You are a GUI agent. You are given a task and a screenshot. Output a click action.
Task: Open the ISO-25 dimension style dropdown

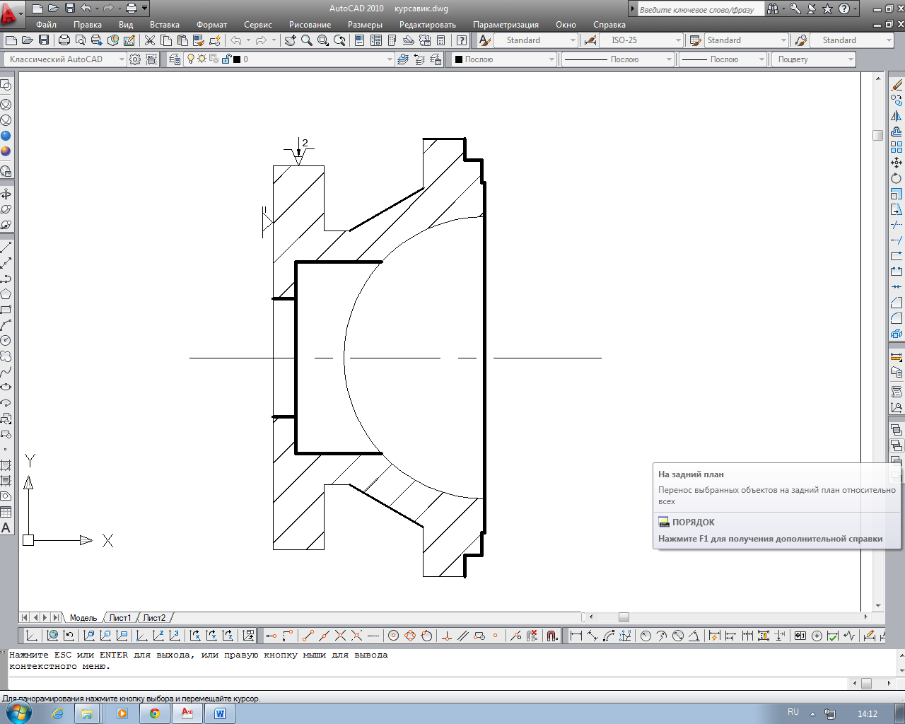click(679, 40)
